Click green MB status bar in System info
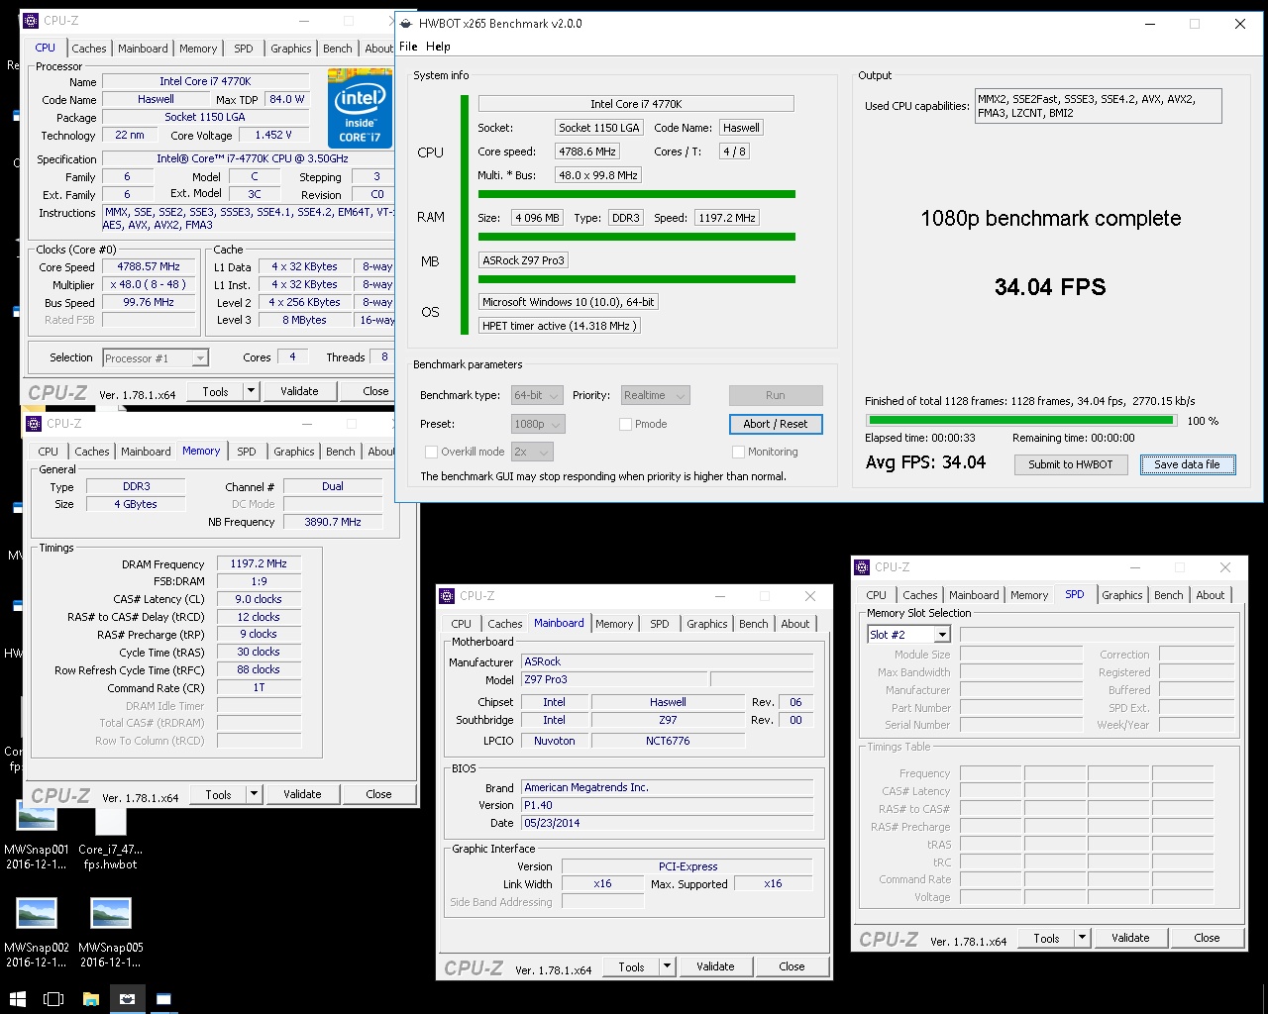This screenshot has height=1014, width=1268. click(637, 280)
